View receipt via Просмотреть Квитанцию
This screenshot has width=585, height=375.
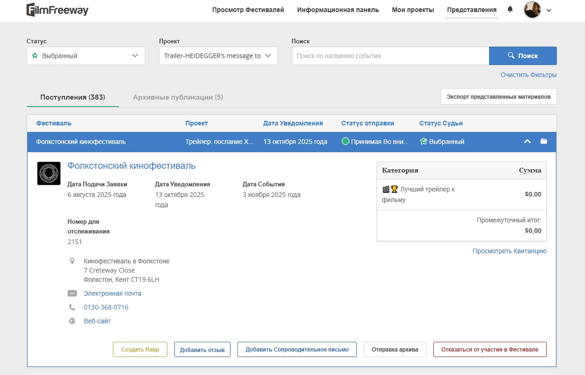[x=509, y=251]
